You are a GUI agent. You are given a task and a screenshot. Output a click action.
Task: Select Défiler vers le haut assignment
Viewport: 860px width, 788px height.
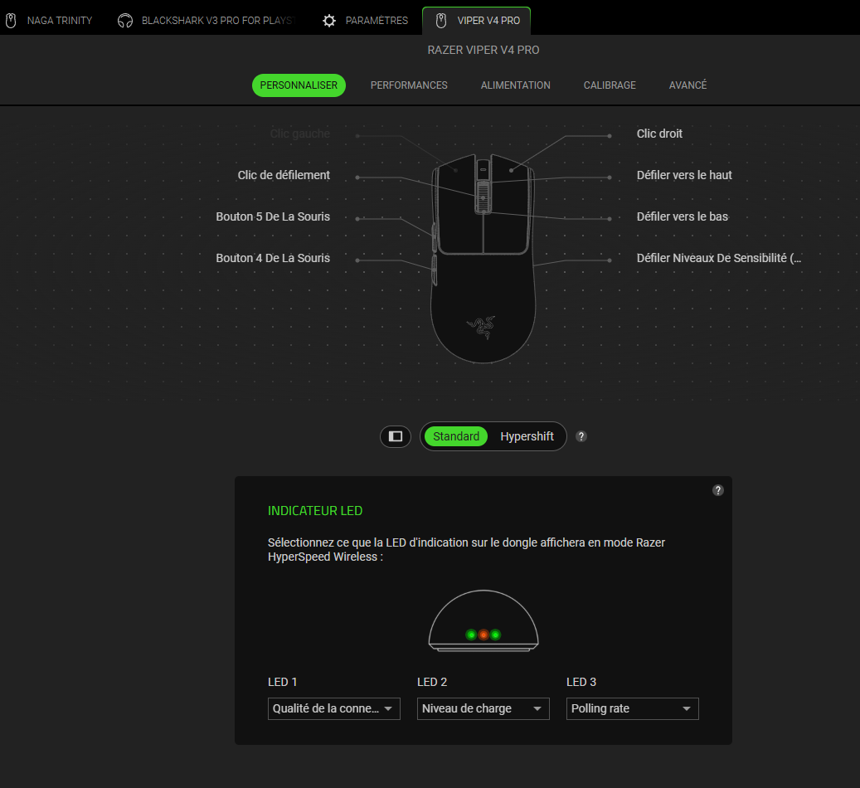tap(684, 175)
